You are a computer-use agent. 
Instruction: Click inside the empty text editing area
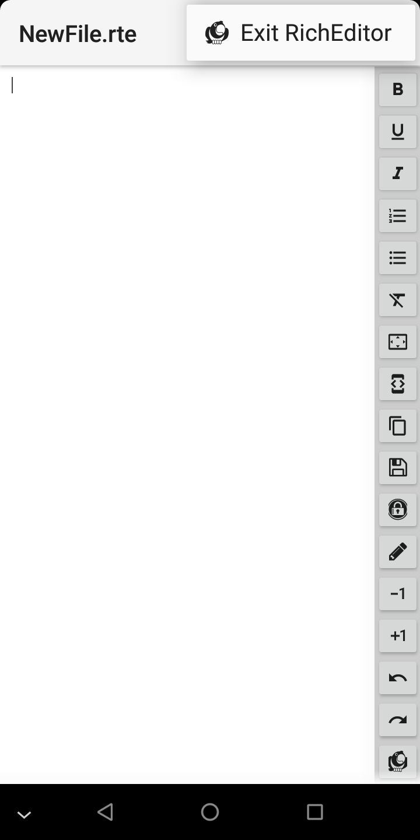pyautogui.click(x=187, y=425)
